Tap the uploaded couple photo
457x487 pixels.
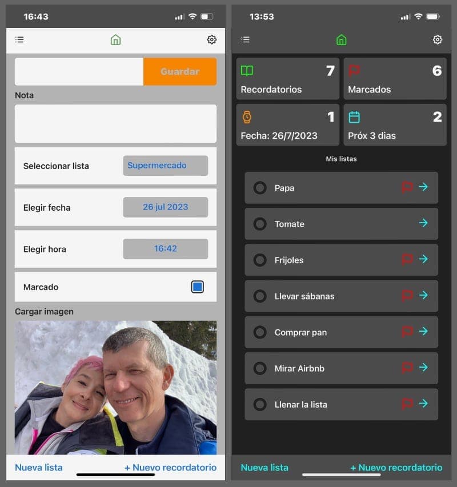coord(115,387)
